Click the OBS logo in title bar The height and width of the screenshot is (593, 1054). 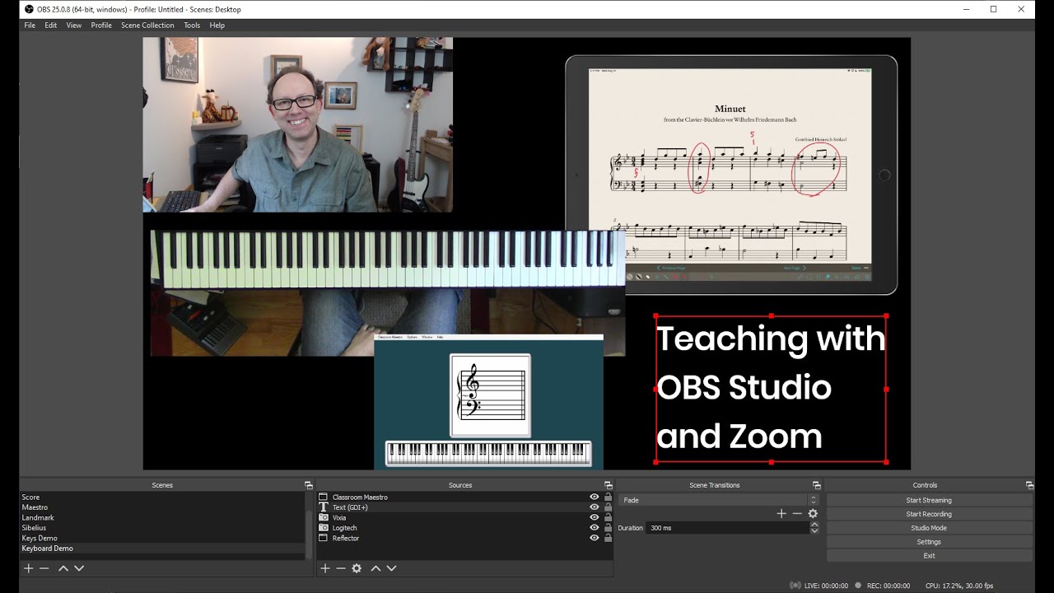(29, 9)
